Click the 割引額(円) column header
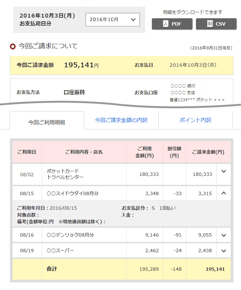The width and height of the screenshot is (241, 290). [x=174, y=152]
